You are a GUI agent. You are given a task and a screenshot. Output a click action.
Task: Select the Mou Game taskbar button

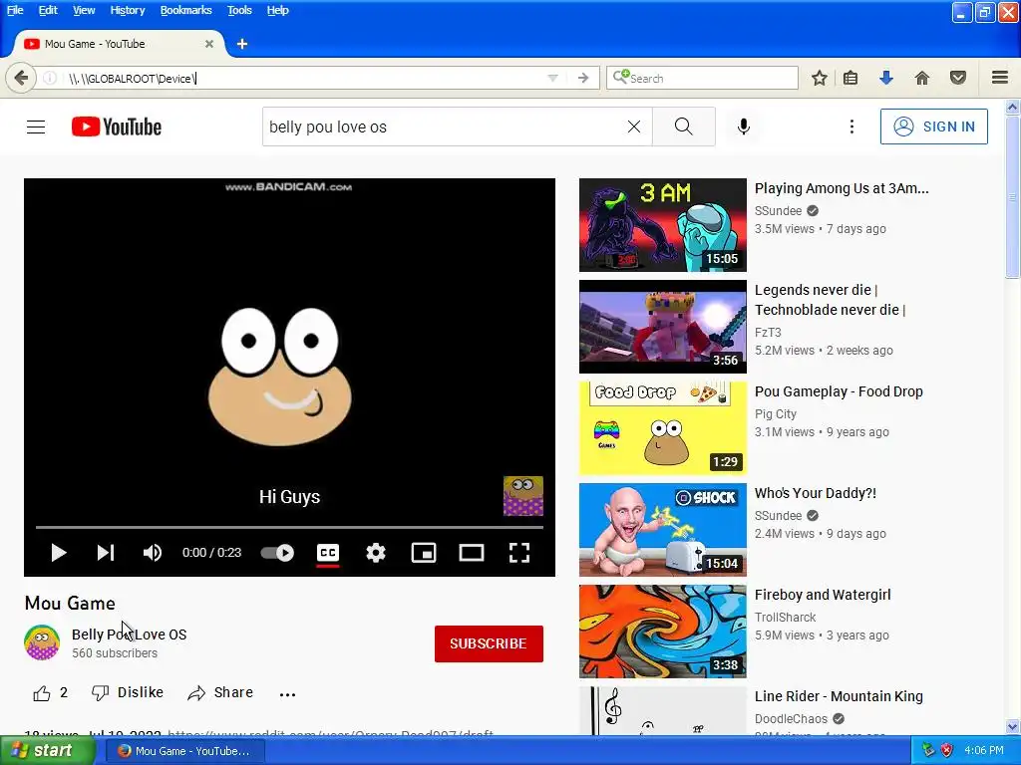(185, 751)
